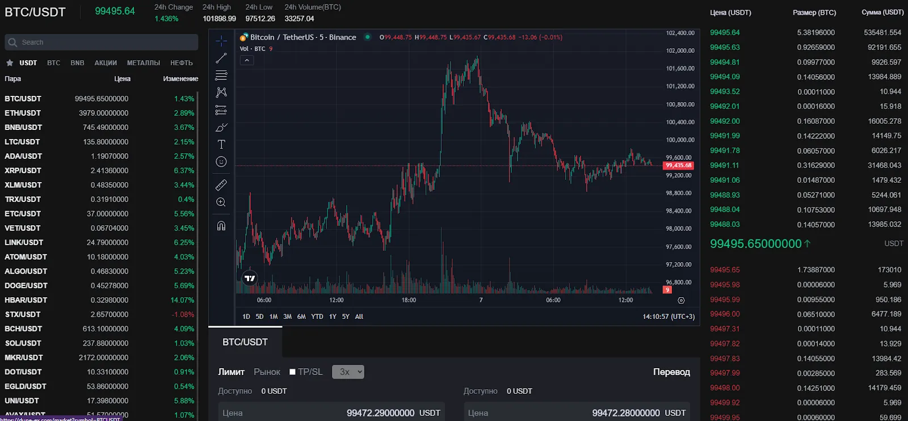Open the emoji icons tool

[221, 162]
